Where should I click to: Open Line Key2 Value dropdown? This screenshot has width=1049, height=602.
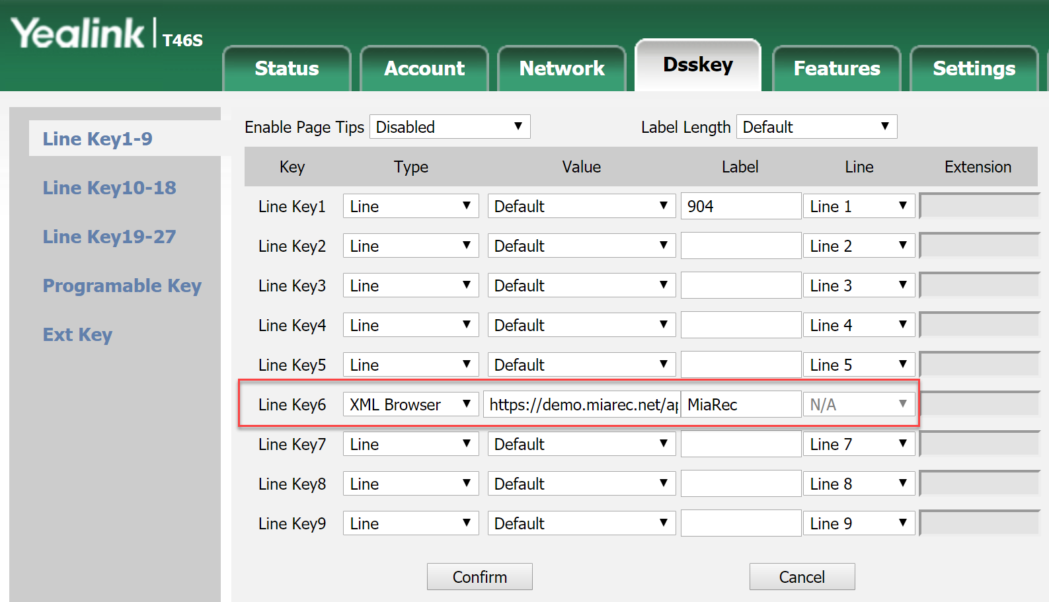[582, 246]
